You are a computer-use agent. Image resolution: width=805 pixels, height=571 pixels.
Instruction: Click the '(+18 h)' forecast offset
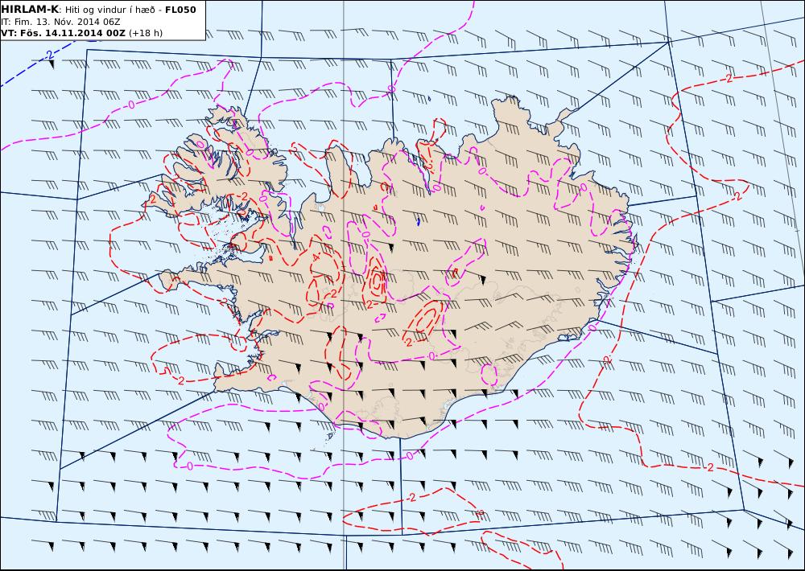(145, 33)
